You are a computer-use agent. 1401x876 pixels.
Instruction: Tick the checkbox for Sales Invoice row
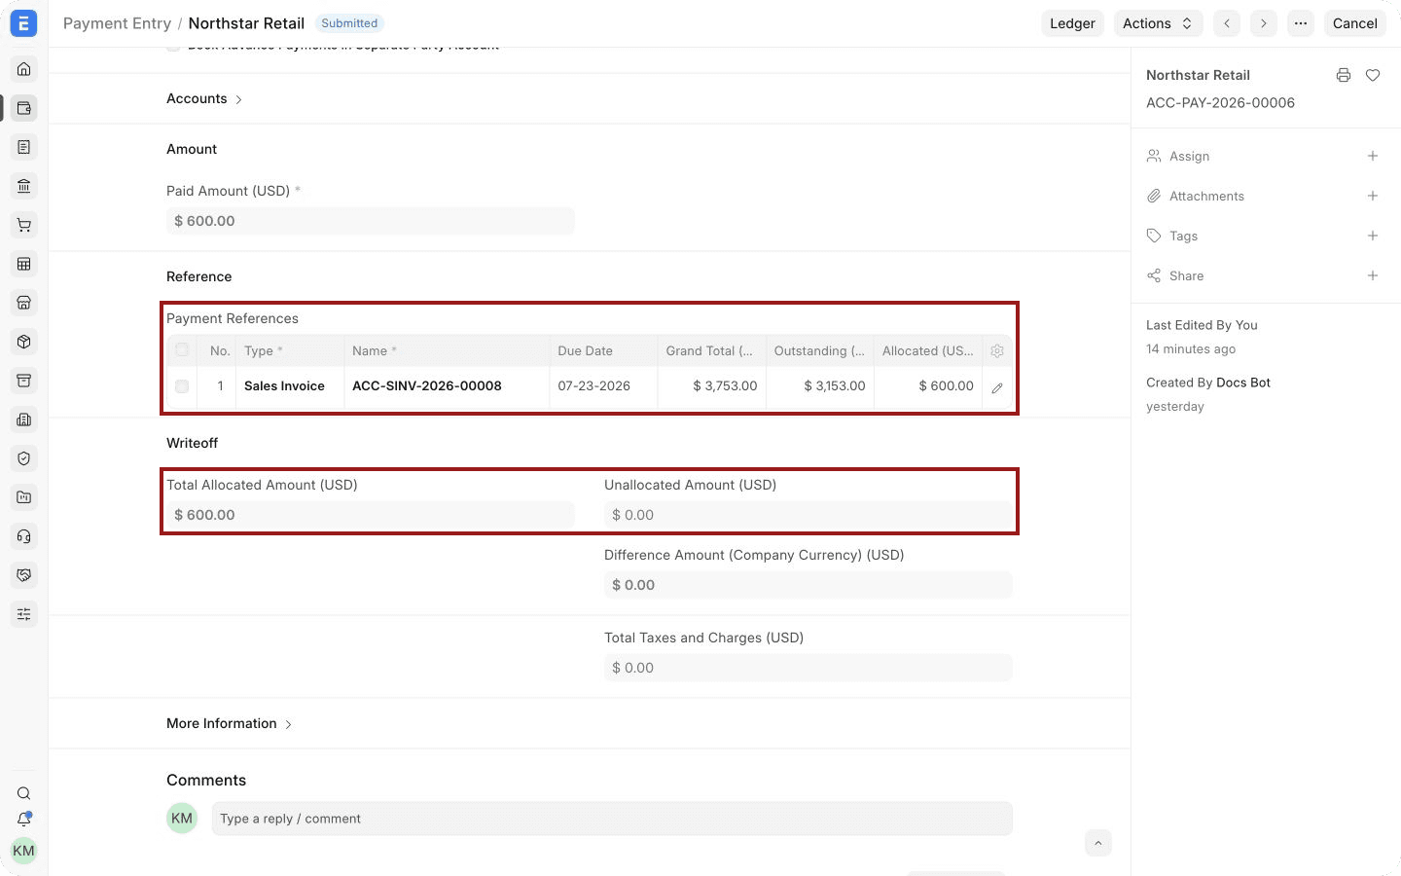[182, 386]
